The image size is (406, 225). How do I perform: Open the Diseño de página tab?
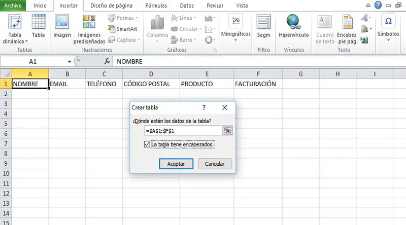[x=112, y=6]
